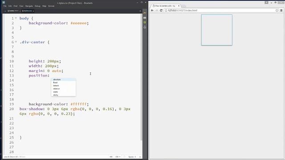
Task: Click the Chrome user profile button
Action: [x=266, y=3]
